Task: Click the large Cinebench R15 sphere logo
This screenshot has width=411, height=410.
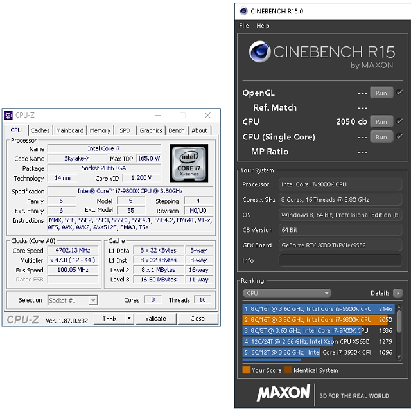Action: 259,51
